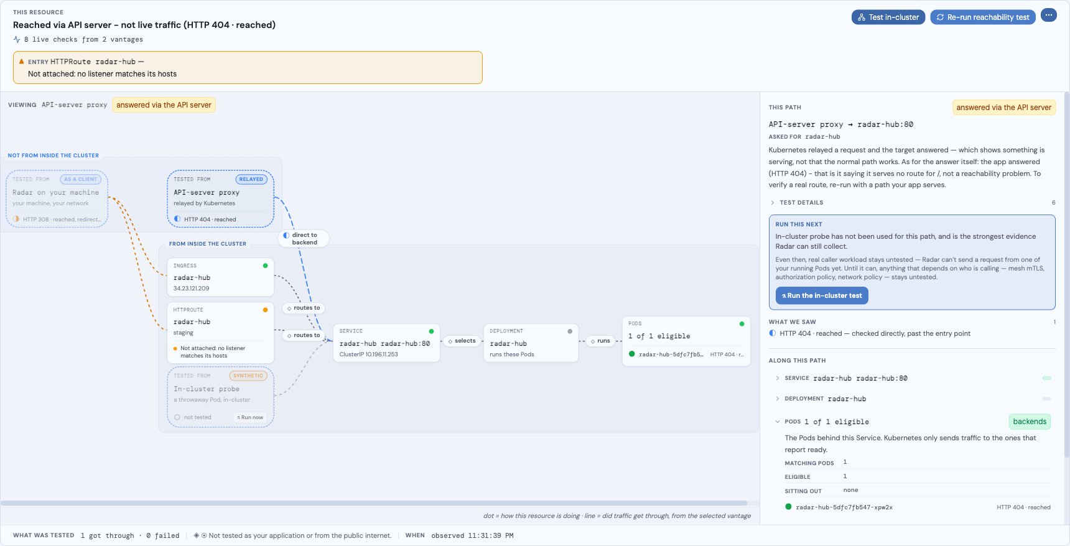Image resolution: width=1070 pixels, height=546 pixels.
Task: Click 'HTTP 404 · reached' beside the sidebar pod
Action: pyautogui.click(x=1023, y=507)
